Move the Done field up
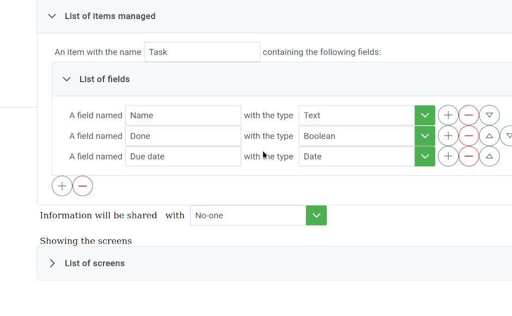Viewport: 512px width, 316px height. 489,135
